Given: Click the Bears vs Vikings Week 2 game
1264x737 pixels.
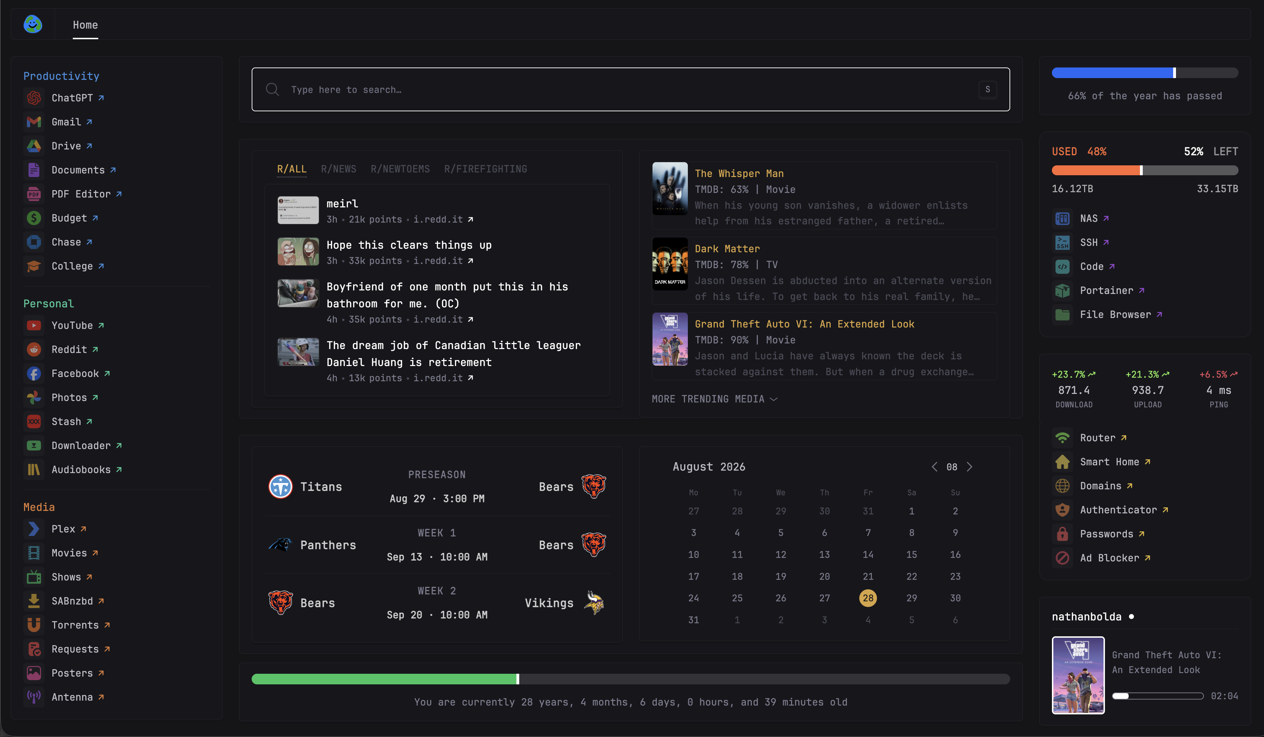Looking at the screenshot, I should (437, 603).
